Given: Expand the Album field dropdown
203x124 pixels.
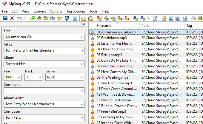Looking at the screenshot, I should tap(82, 64).
